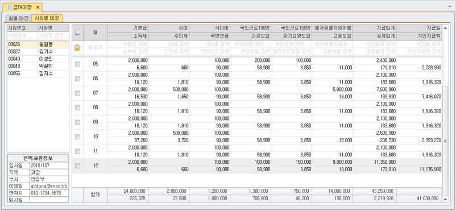This screenshot has width=456, height=211.
Task: Click the 차인지급액 column header
Action: (420, 36)
